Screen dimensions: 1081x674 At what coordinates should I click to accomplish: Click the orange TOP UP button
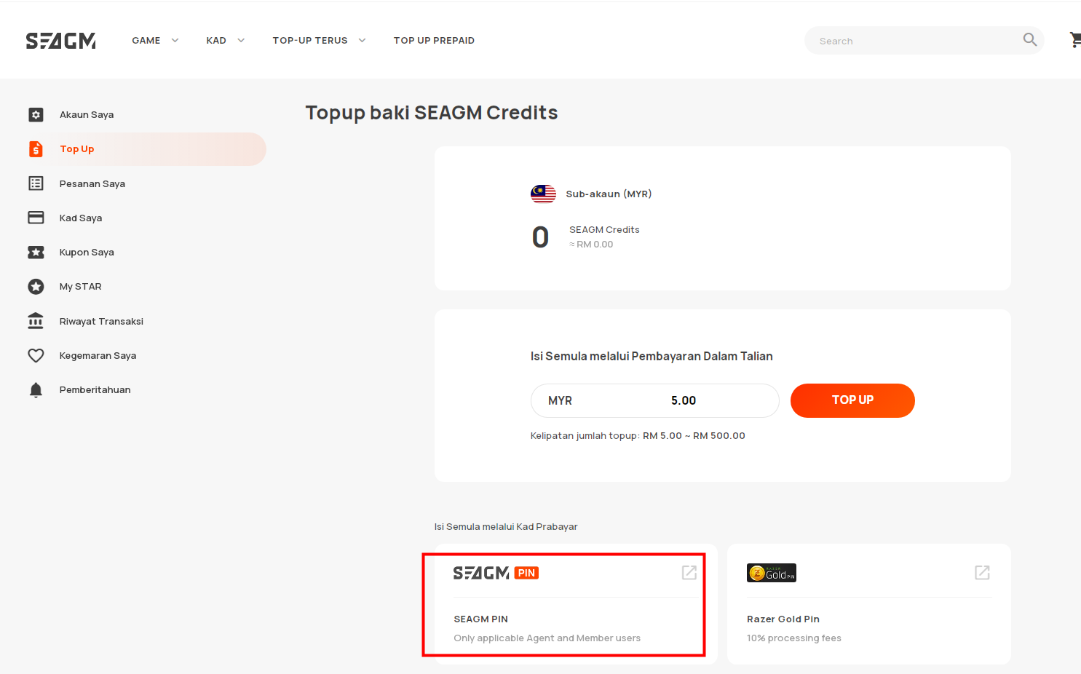[x=852, y=400]
